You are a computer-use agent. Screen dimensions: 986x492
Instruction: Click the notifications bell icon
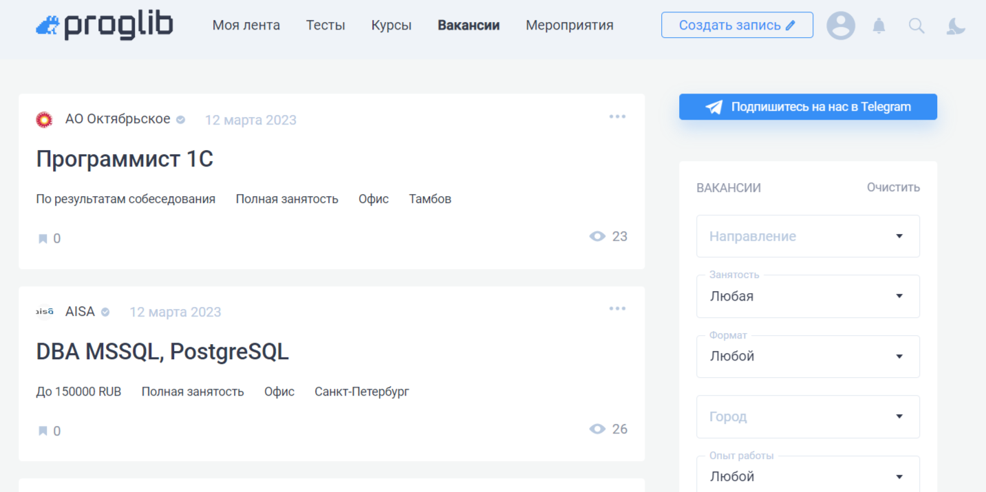click(x=879, y=25)
